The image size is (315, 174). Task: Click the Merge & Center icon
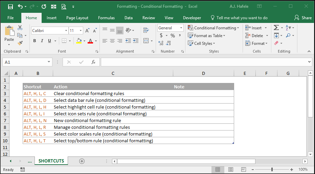point(146,41)
